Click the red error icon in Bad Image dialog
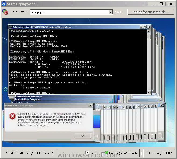This screenshot has width=177, height=159. click(12, 116)
